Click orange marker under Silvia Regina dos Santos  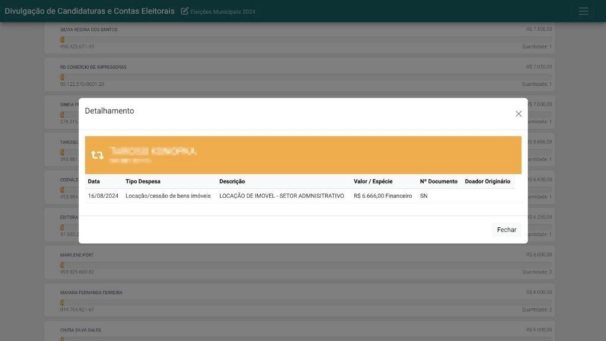62,40
